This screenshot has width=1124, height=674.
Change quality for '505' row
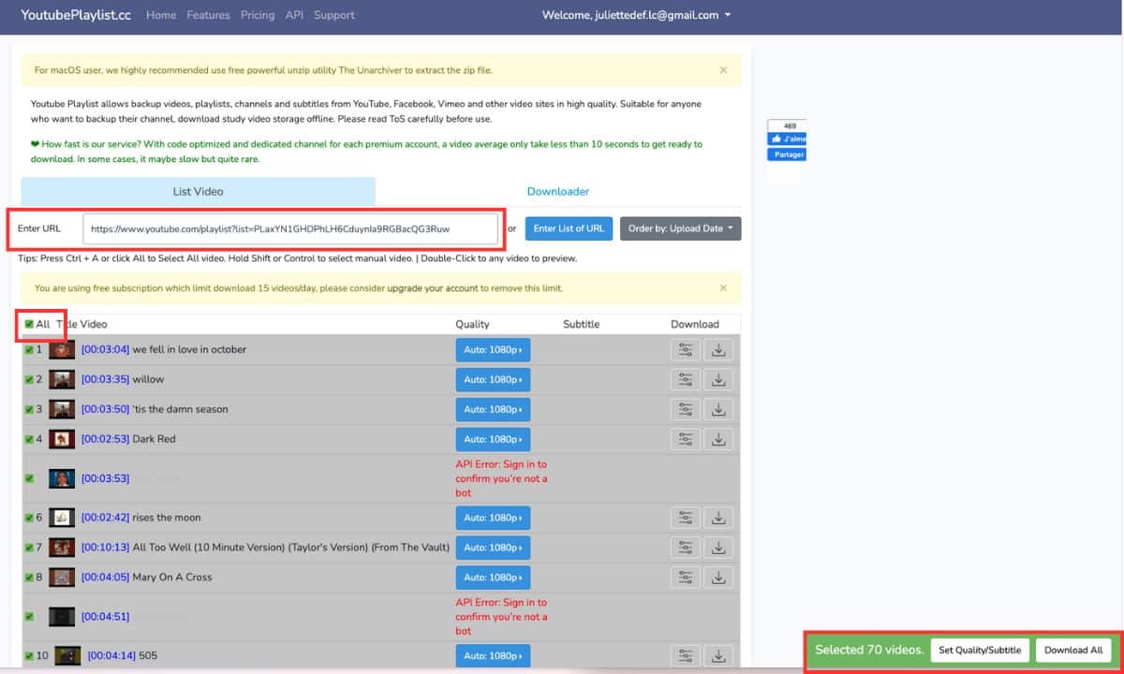pos(493,657)
